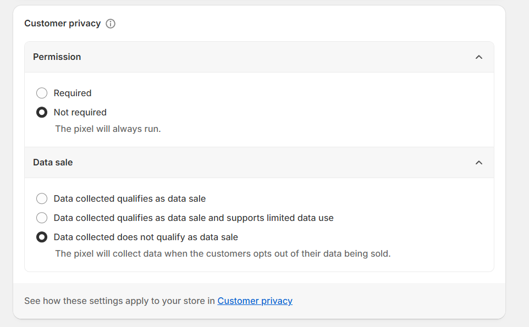Click the info icon beside Customer privacy
The height and width of the screenshot is (327, 529).
(111, 24)
